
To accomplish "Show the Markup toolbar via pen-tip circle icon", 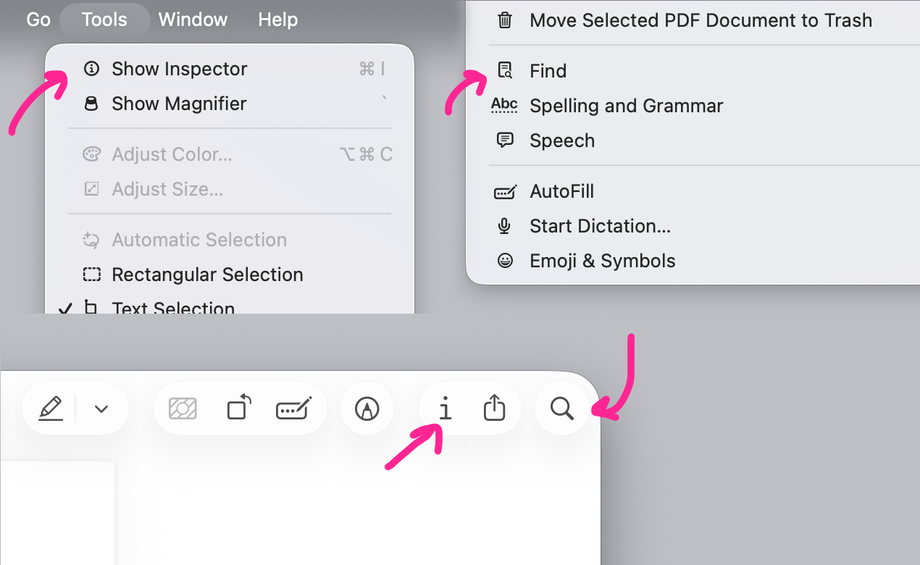I will [367, 409].
